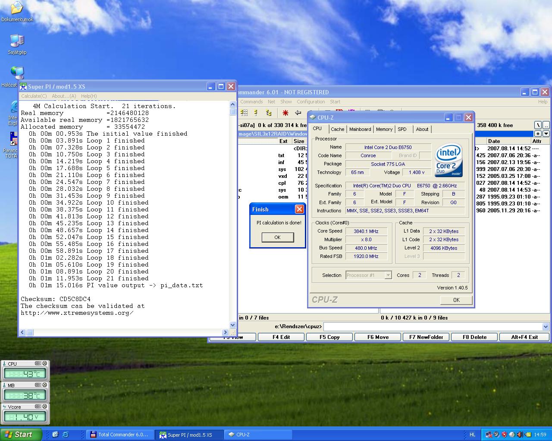This screenshot has height=441, width=552.
Task: Open Start menu item in Total Commander
Action: tap(335, 102)
